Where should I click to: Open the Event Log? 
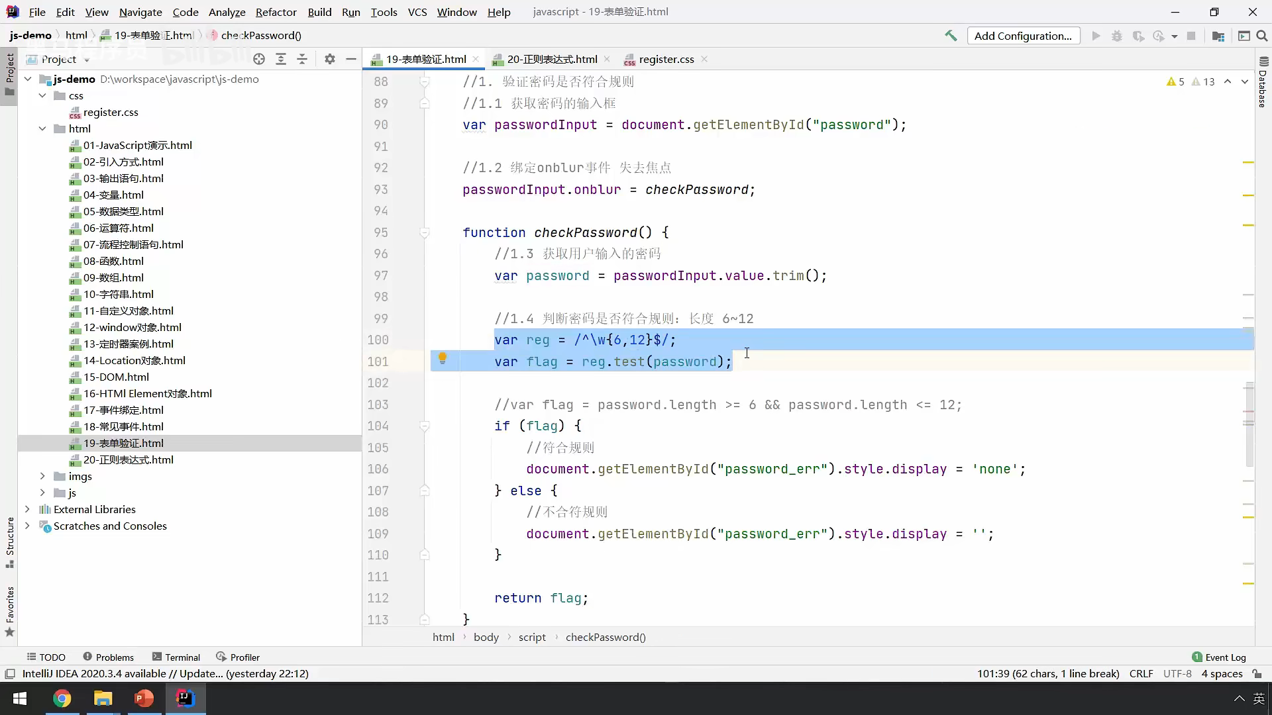point(1219,657)
